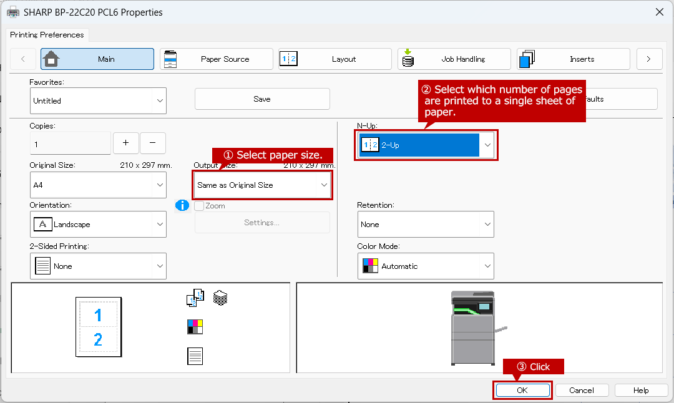674x403 pixels.
Task: Open the Main tab
Action: [x=97, y=59]
